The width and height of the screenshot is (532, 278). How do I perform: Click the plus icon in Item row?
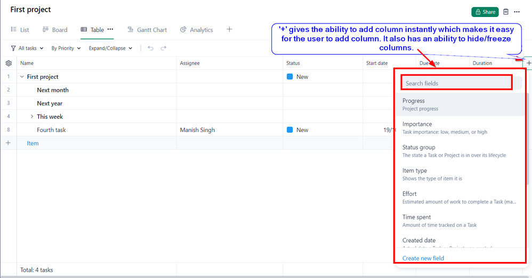point(8,143)
